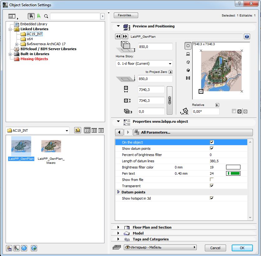The height and width of the screenshot is (256, 261).
Task: Click the search field arrow button
Action: [x=103, y=16]
